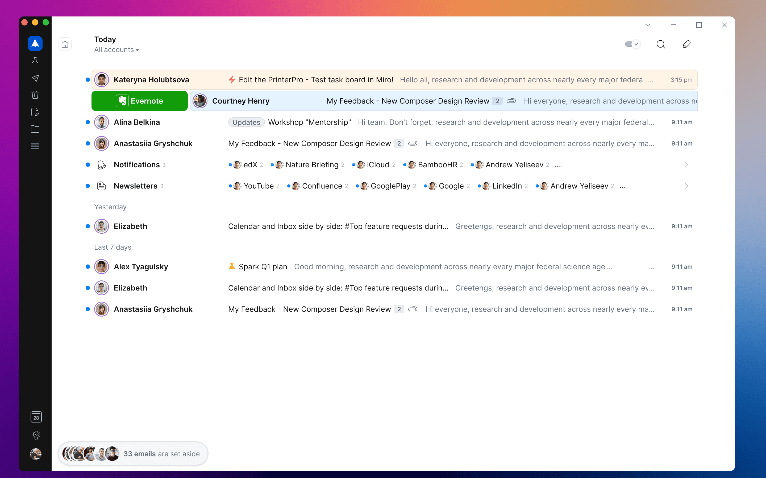Screen dimensions: 766x478
Task: Click Alex Tyagulsky's avatar
Action: point(102,267)
